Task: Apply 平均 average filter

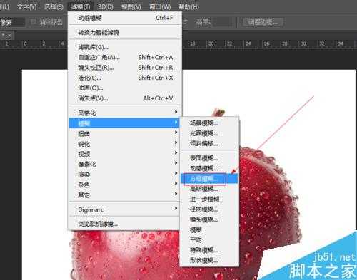Action: pyautogui.click(x=209, y=240)
